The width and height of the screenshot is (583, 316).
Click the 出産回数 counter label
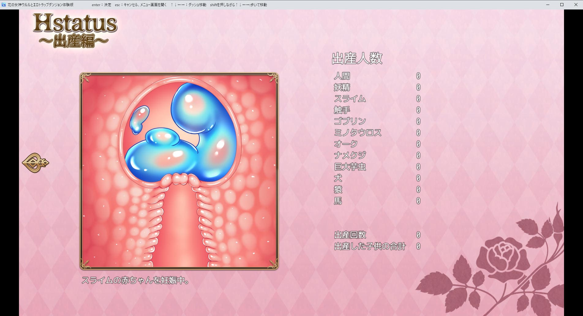coord(350,235)
